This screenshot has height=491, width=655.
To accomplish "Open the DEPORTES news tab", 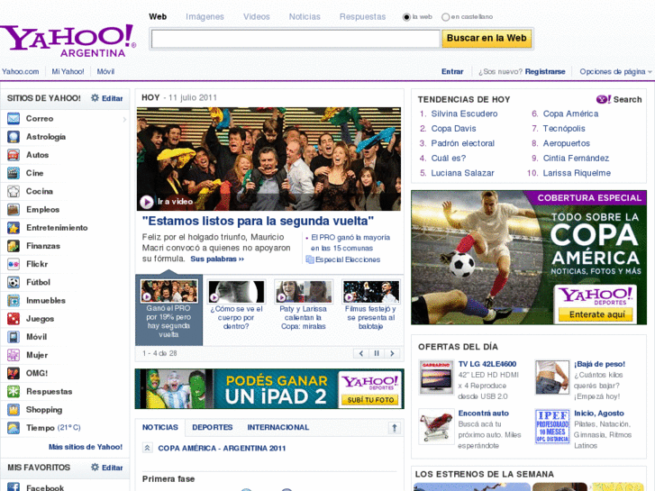I will tap(213, 427).
